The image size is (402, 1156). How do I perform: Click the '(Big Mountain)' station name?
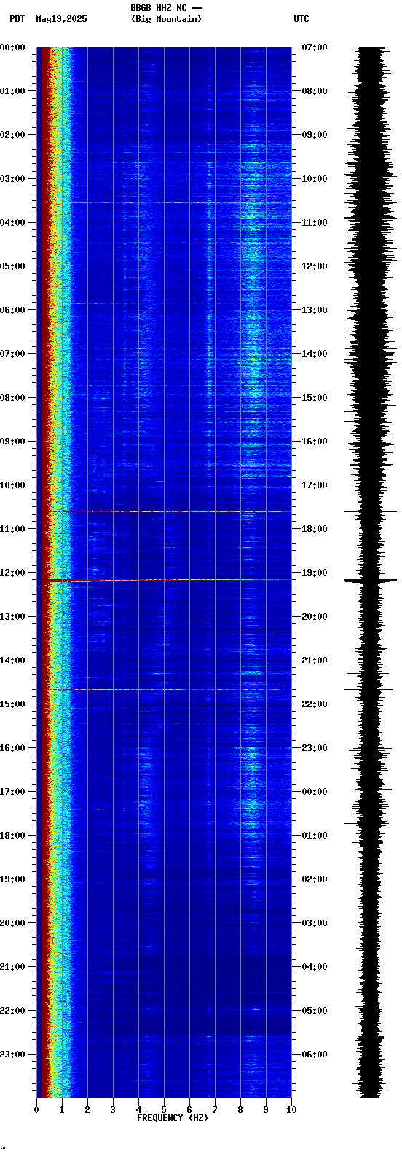pyautogui.click(x=166, y=19)
